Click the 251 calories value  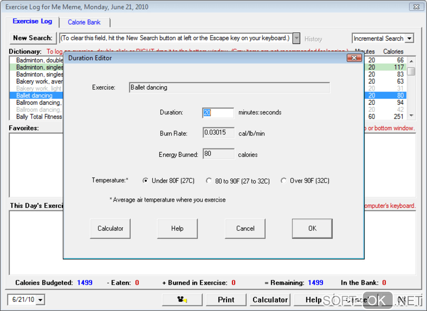point(399,117)
